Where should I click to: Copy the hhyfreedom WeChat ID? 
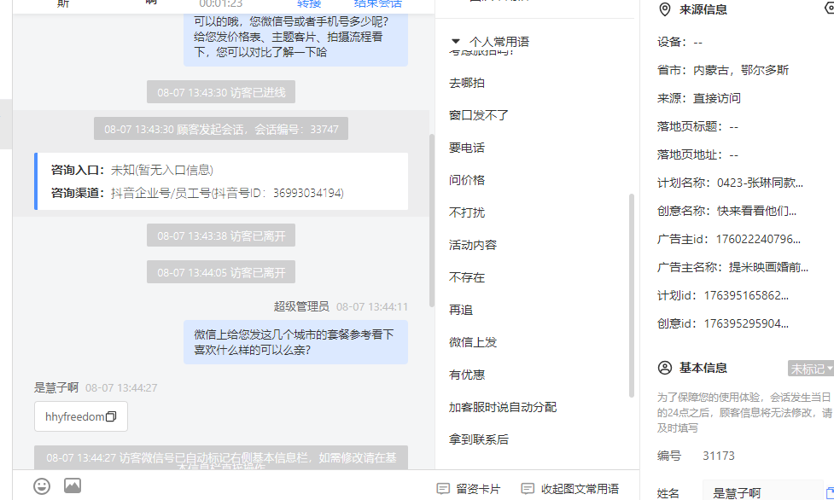coord(111,416)
